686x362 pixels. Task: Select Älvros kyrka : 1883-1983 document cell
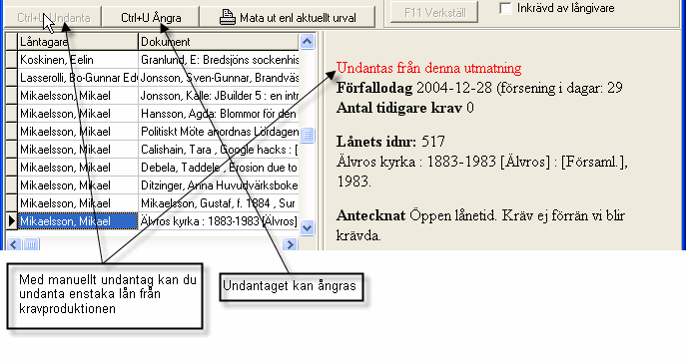[219, 221]
